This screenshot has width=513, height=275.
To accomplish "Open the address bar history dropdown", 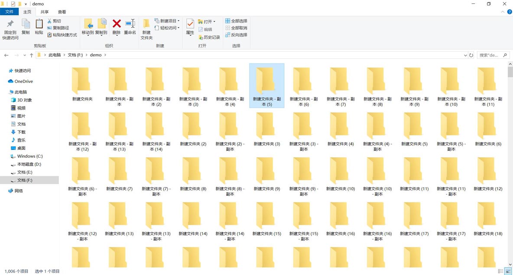I will coord(465,55).
